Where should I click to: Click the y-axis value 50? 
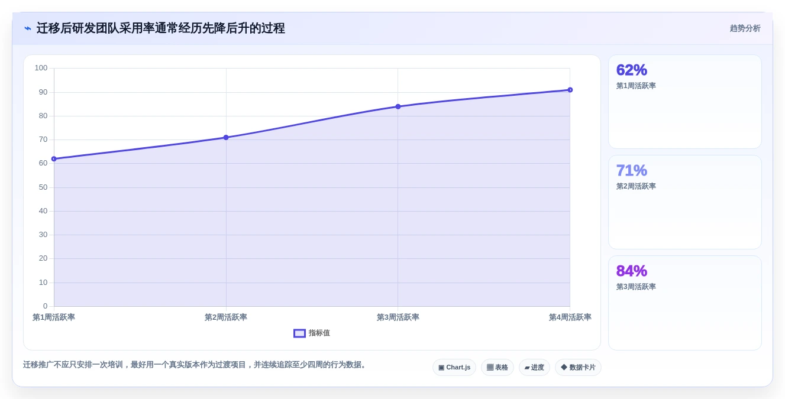tap(43, 187)
